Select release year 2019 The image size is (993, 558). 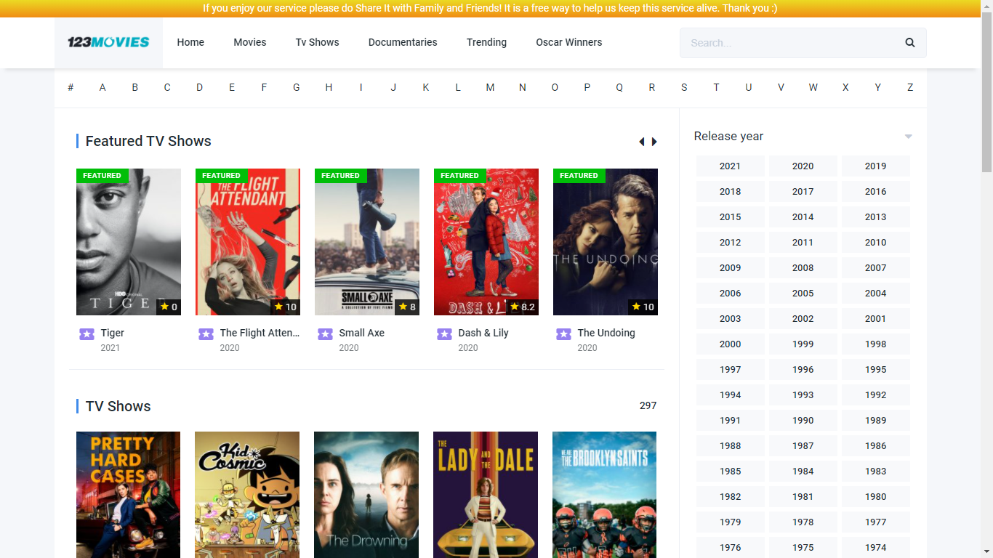coord(875,166)
